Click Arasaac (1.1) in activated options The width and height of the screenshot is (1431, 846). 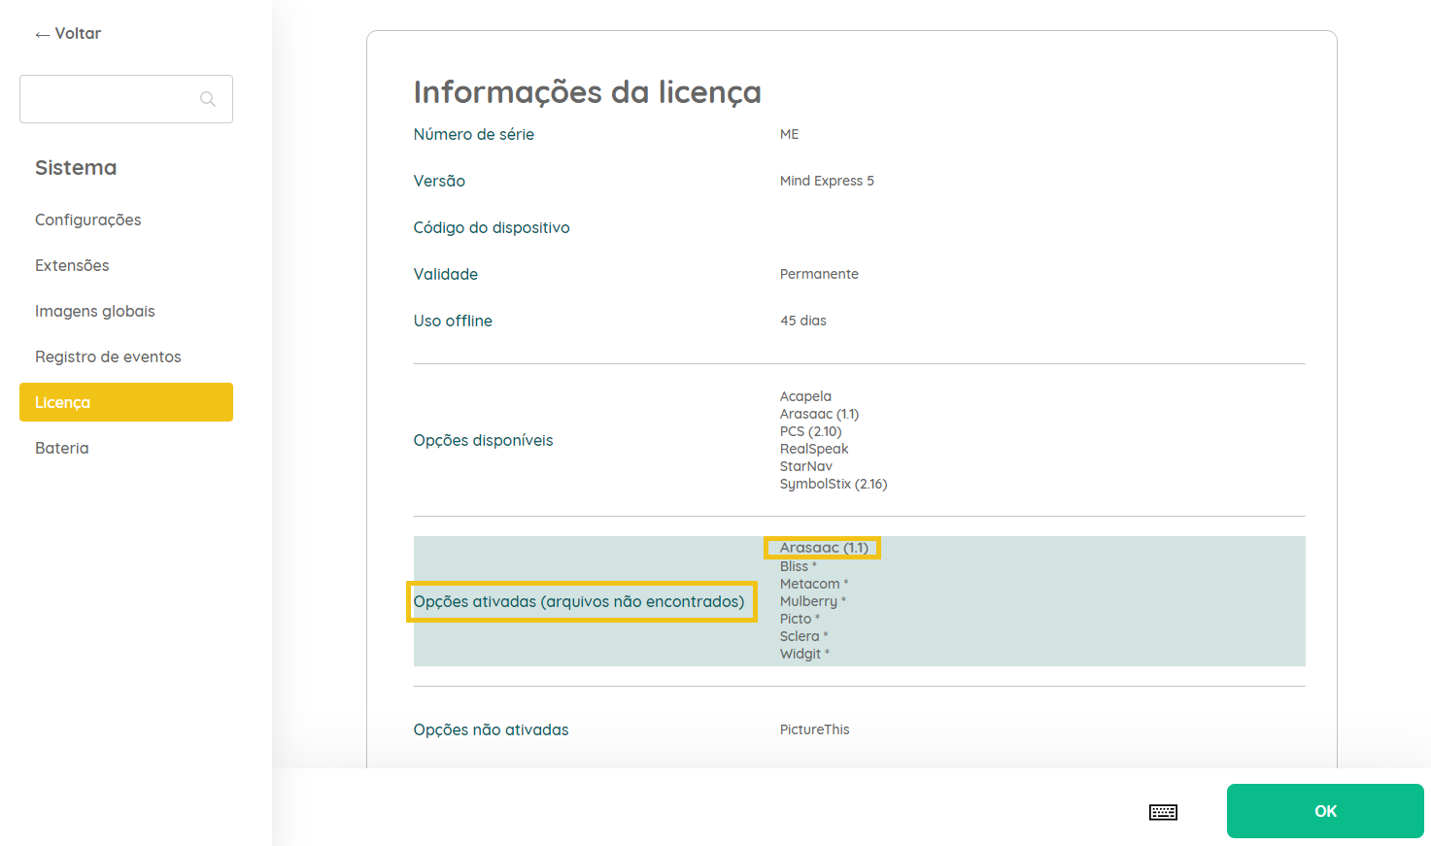click(824, 548)
